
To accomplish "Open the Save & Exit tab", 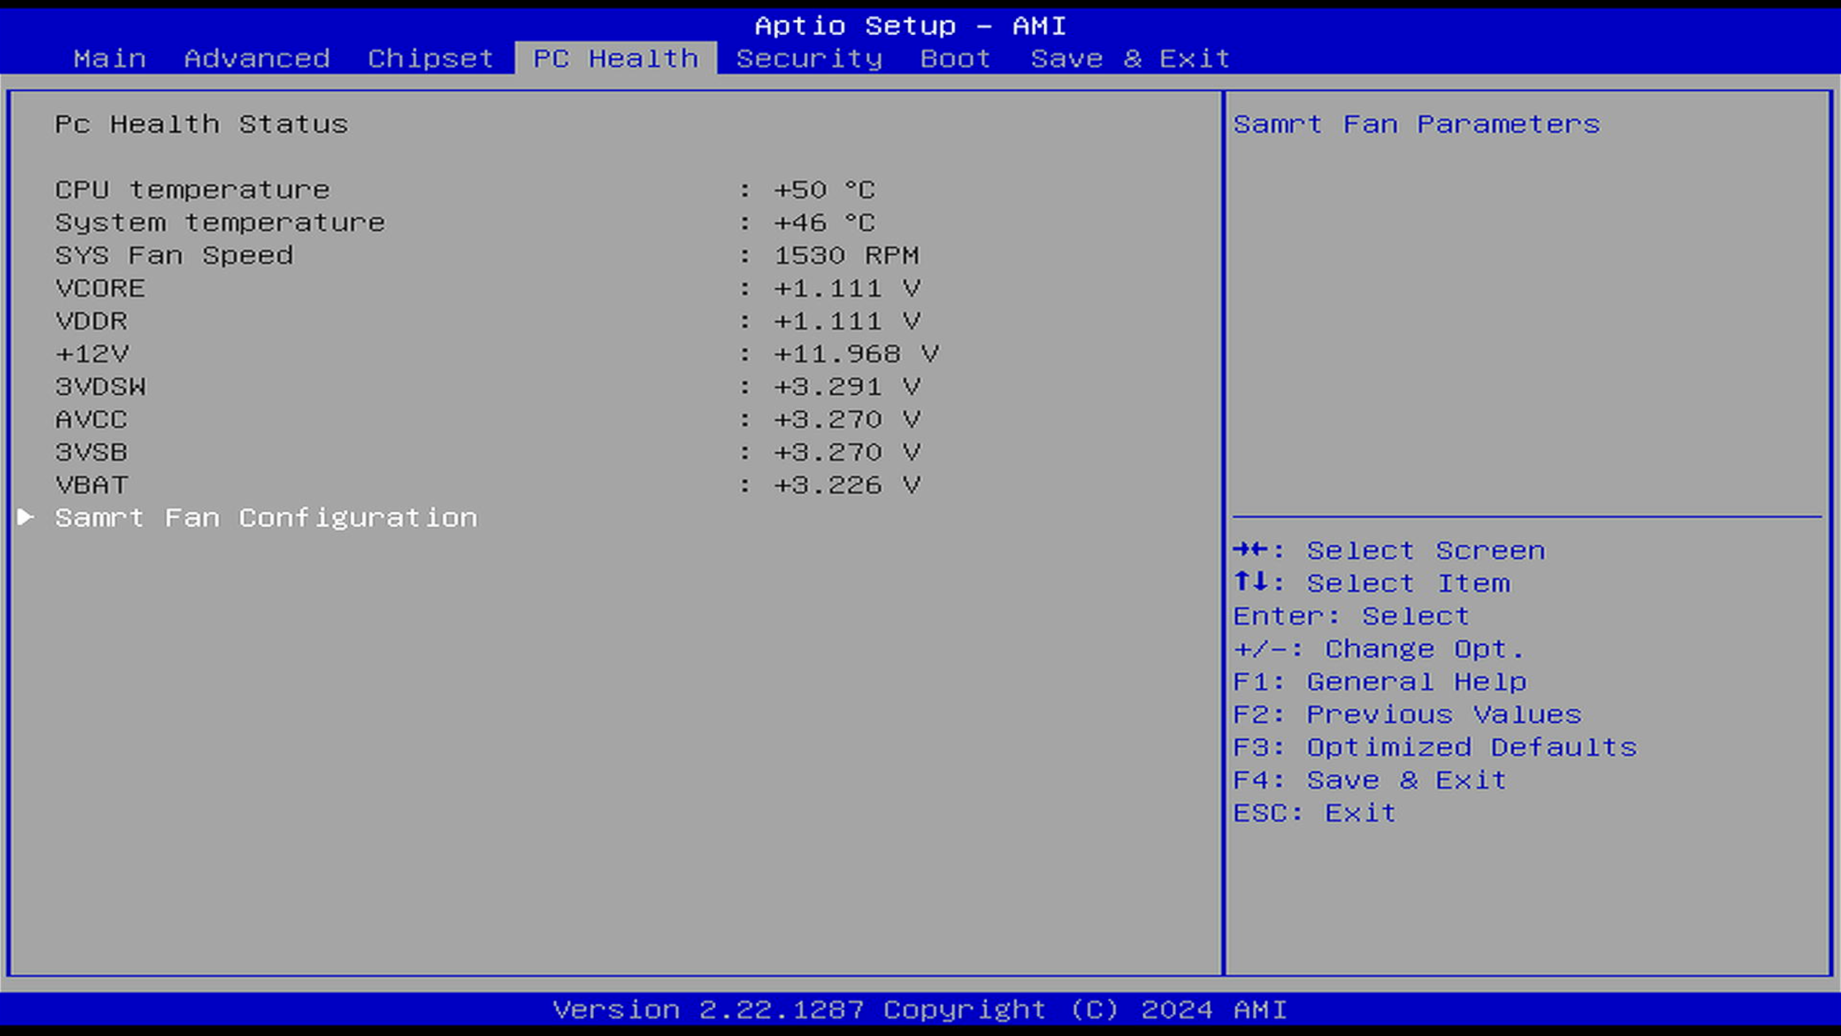I will (1130, 58).
